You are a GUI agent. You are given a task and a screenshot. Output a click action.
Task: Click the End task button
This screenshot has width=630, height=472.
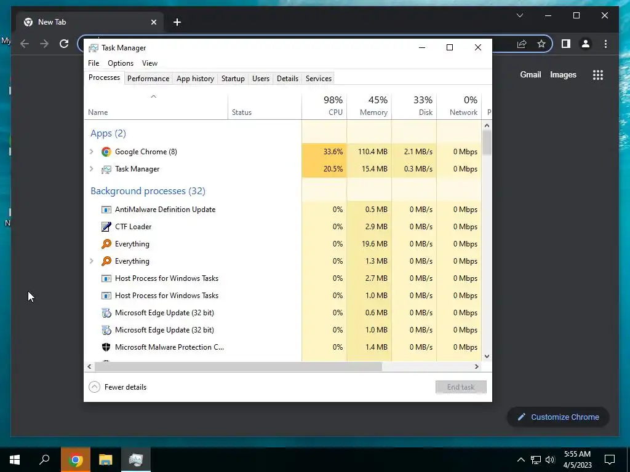click(461, 387)
